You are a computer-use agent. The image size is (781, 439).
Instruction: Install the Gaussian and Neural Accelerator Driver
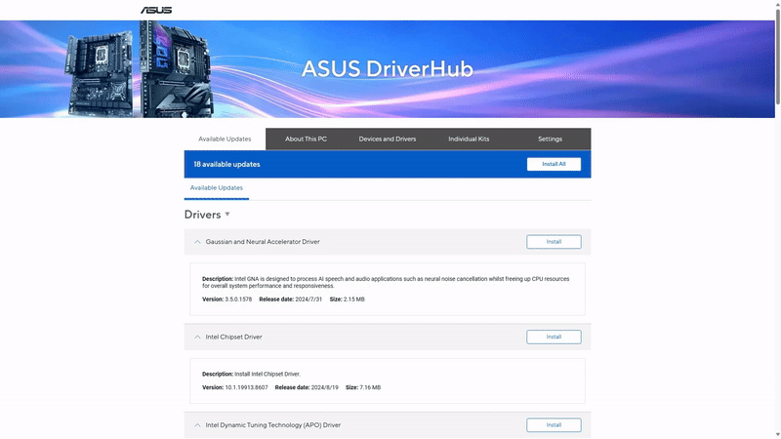(554, 242)
